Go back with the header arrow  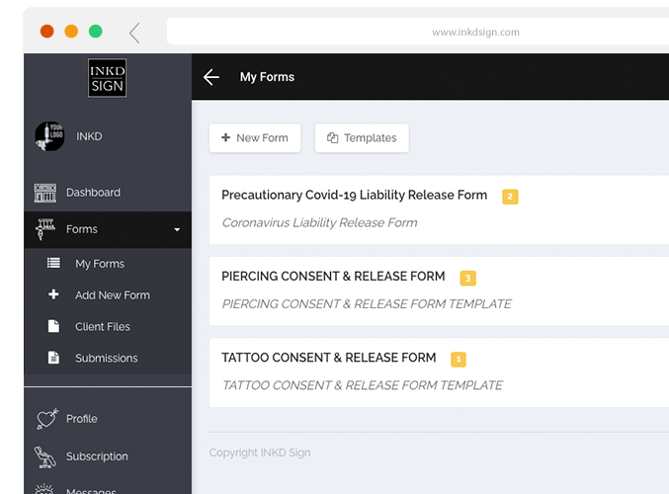point(210,77)
